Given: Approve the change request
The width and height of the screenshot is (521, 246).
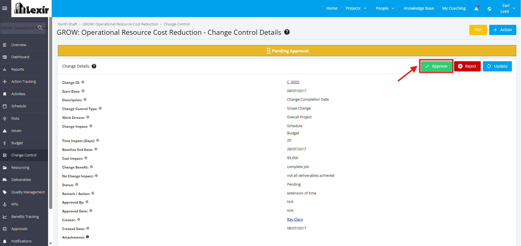Looking at the screenshot, I should coord(436,66).
